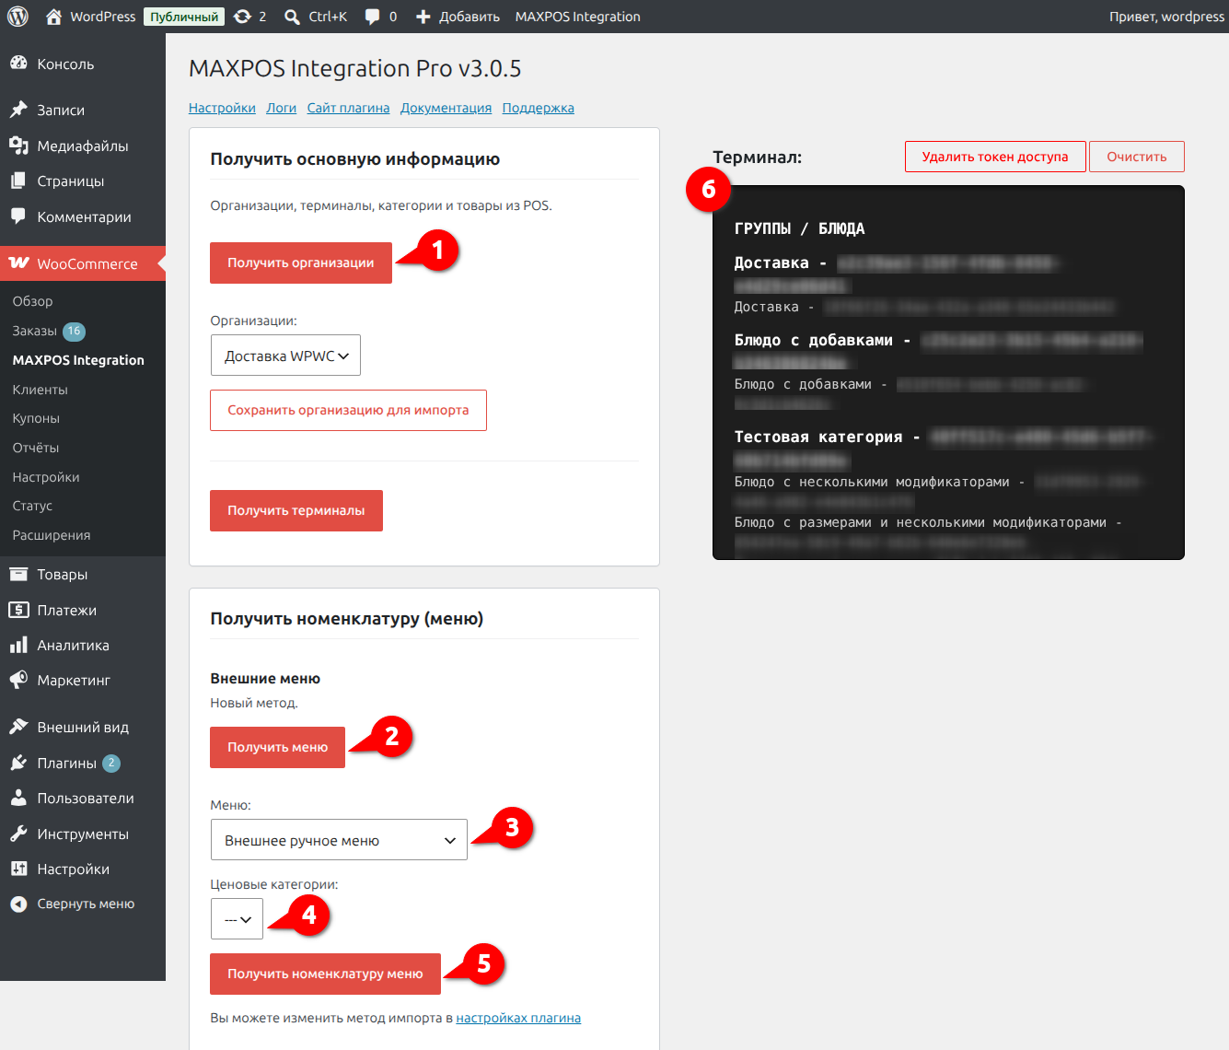The width and height of the screenshot is (1229, 1050).
Task: Click the Медиафайлы media icon
Action: click(18, 146)
